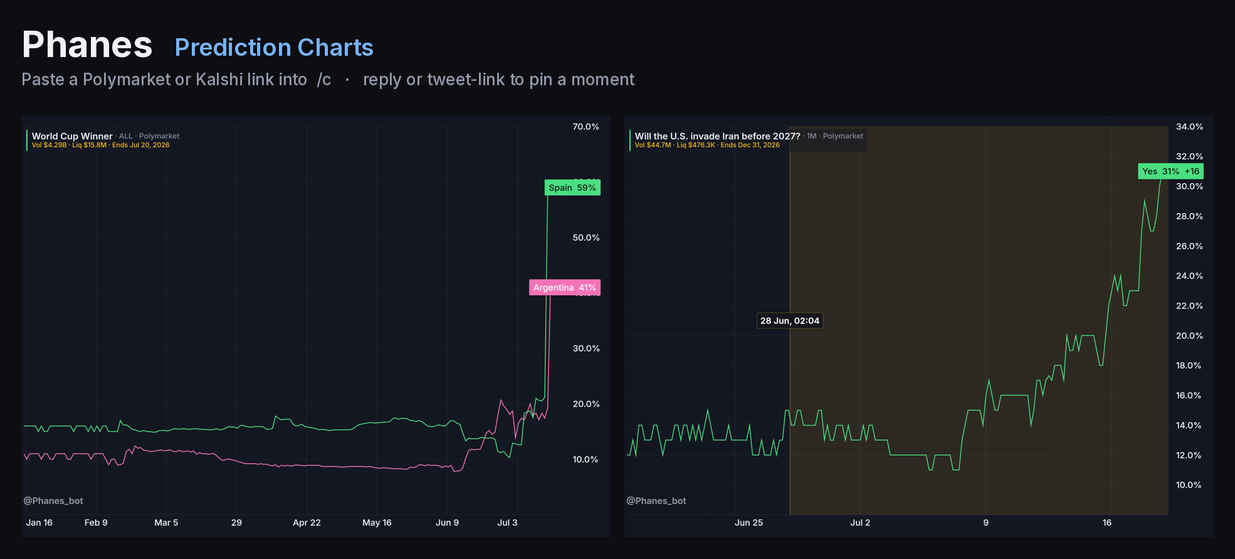
Task: Click the Jul 2 date label
Action: 860,523
